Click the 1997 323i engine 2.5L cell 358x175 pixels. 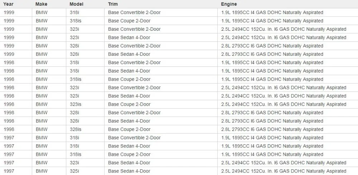(284, 162)
